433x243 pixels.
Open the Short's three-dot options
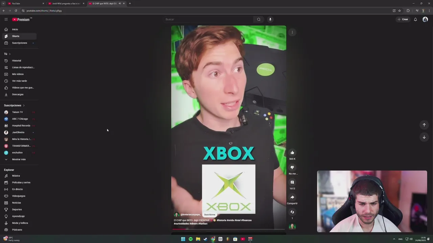[x=292, y=32]
